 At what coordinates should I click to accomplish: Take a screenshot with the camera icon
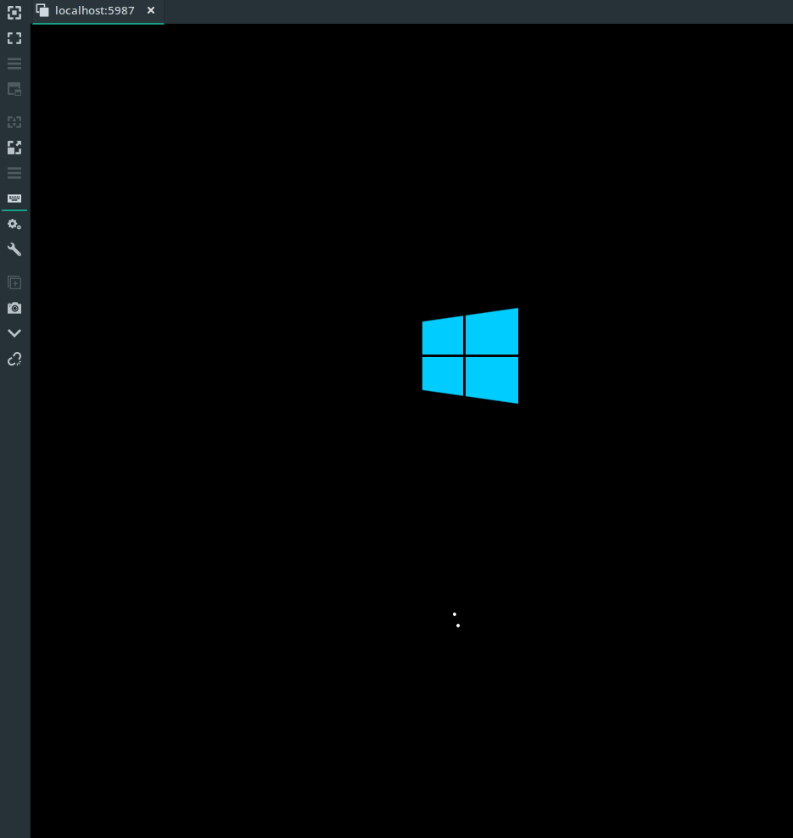[14, 308]
